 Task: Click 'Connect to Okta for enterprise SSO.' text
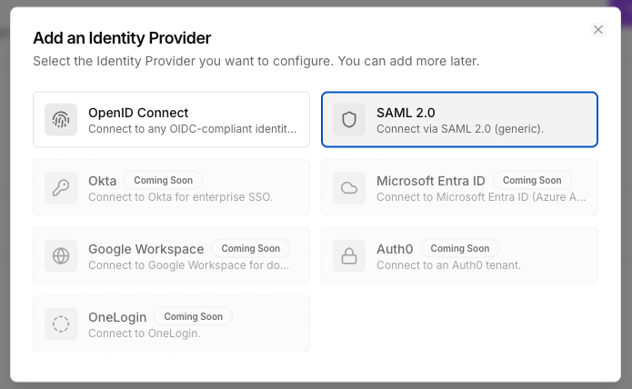click(181, 197)
